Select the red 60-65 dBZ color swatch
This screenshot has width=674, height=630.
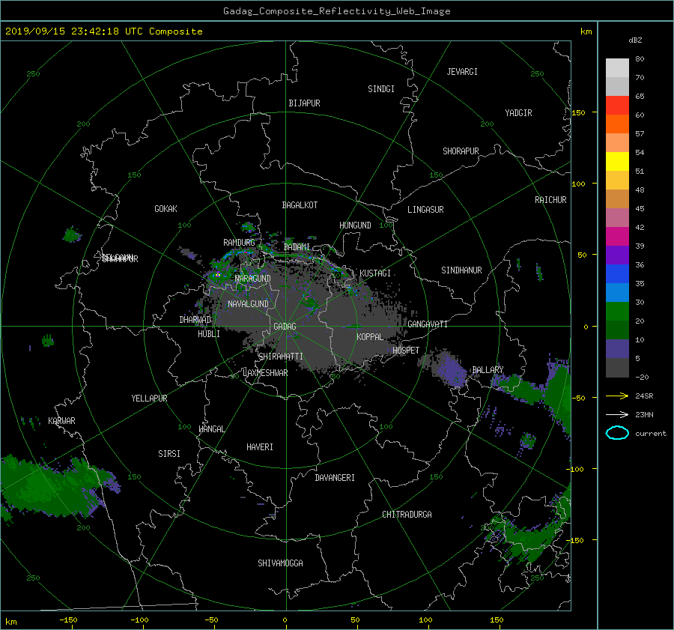[617, 106]
